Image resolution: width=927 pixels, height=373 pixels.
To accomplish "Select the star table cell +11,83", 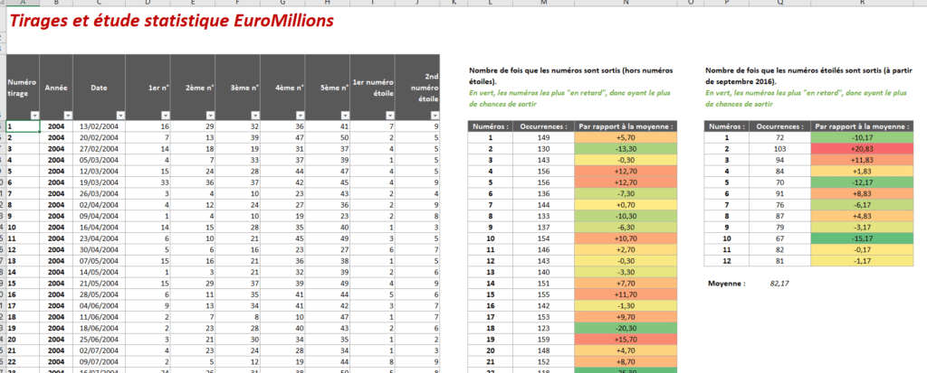I will pos(862,160).
